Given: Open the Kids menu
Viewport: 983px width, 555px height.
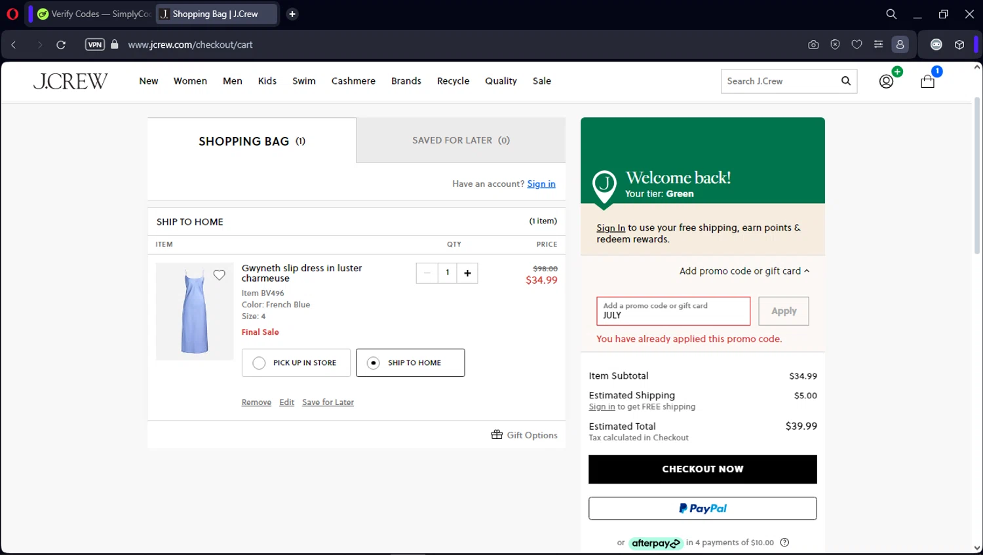Looking at the screenshot, I should [267, 81].
